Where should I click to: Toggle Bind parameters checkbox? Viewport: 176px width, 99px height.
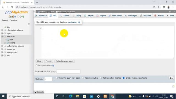(37, 65)
